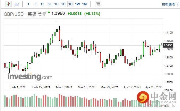Click the long red candle after the peak
This screenshot has height=111, width=180.
(x=59, y=35)
